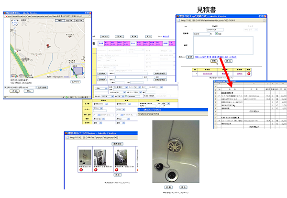Click the 戻る button in the map window

tap(29, 91)
